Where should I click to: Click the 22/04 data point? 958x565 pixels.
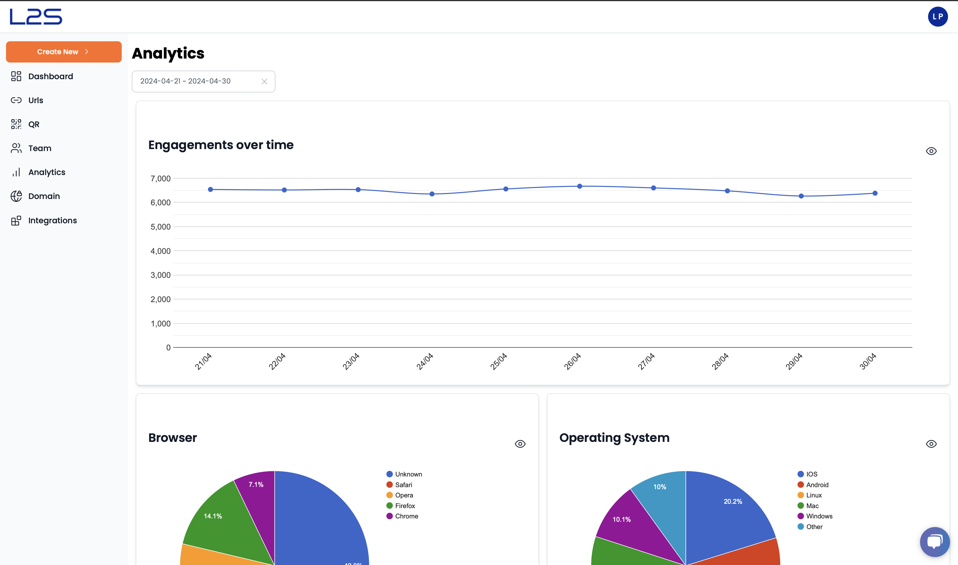(284, 190)
